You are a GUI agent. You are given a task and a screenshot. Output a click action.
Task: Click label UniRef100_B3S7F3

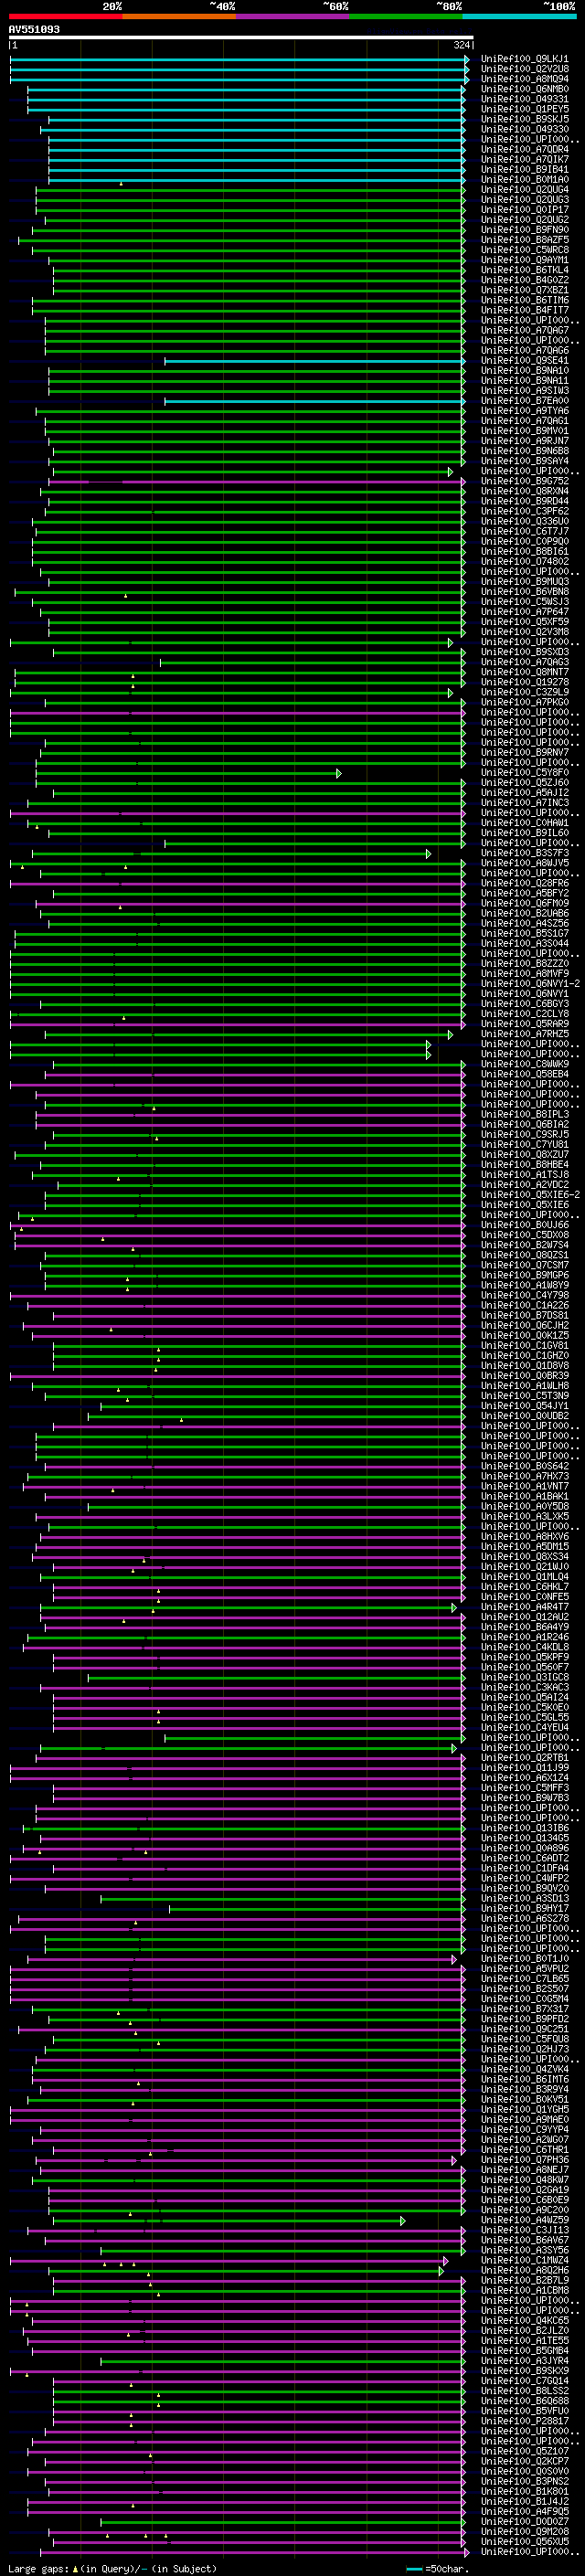coord(525,853)
